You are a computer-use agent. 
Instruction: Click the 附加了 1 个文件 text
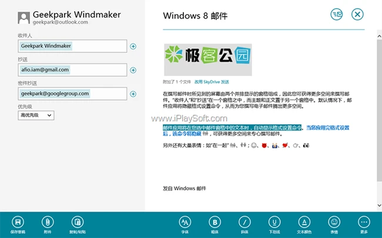tap(177, 82)
